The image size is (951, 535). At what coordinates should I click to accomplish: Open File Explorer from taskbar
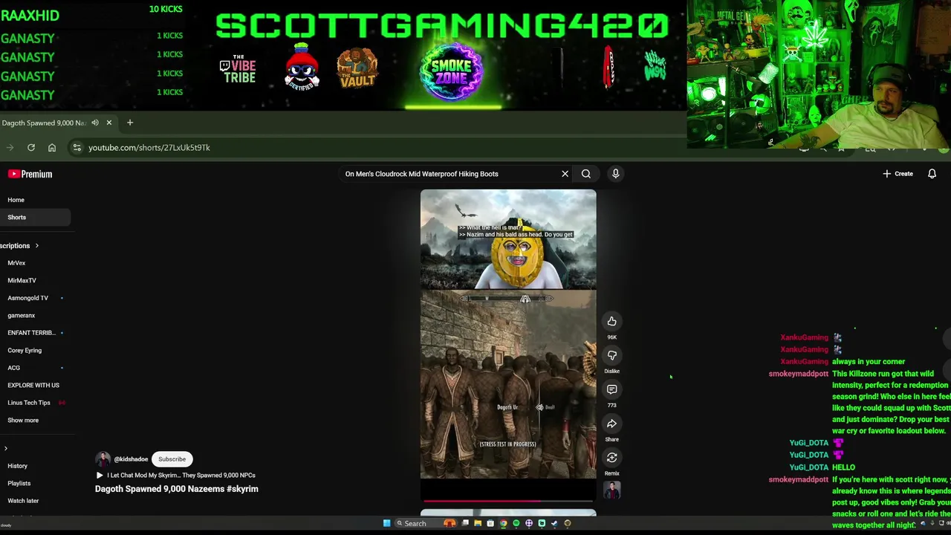click(478, 523)
